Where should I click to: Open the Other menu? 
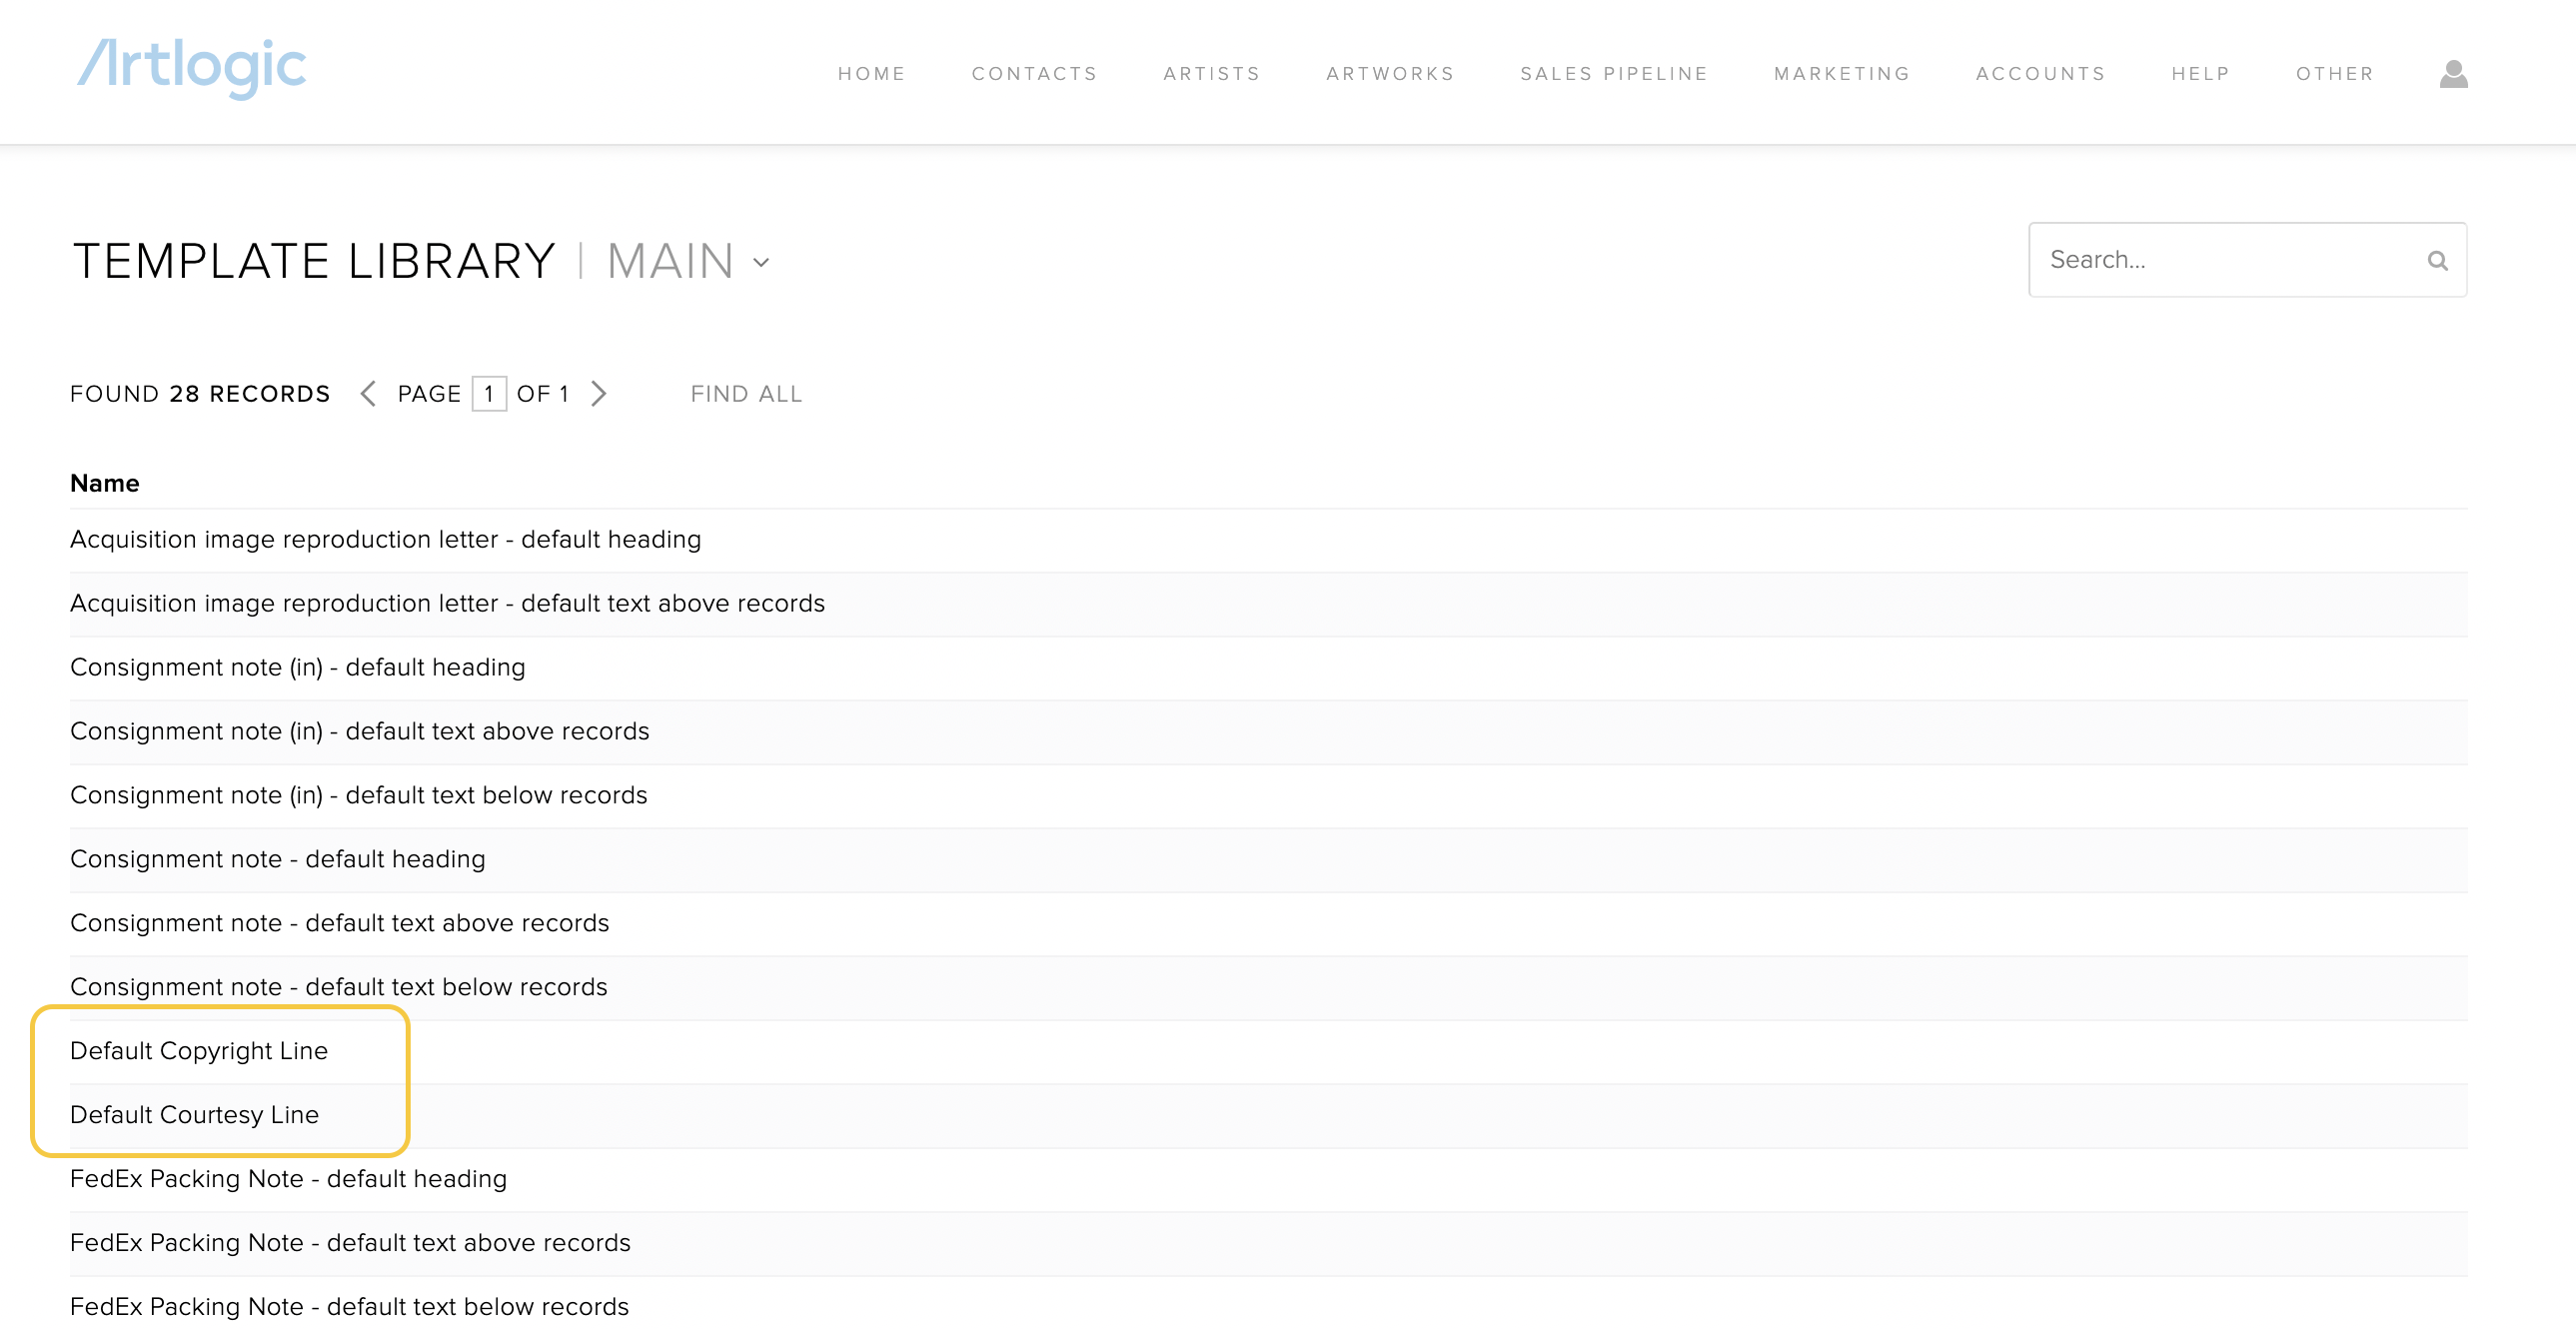2334,74
